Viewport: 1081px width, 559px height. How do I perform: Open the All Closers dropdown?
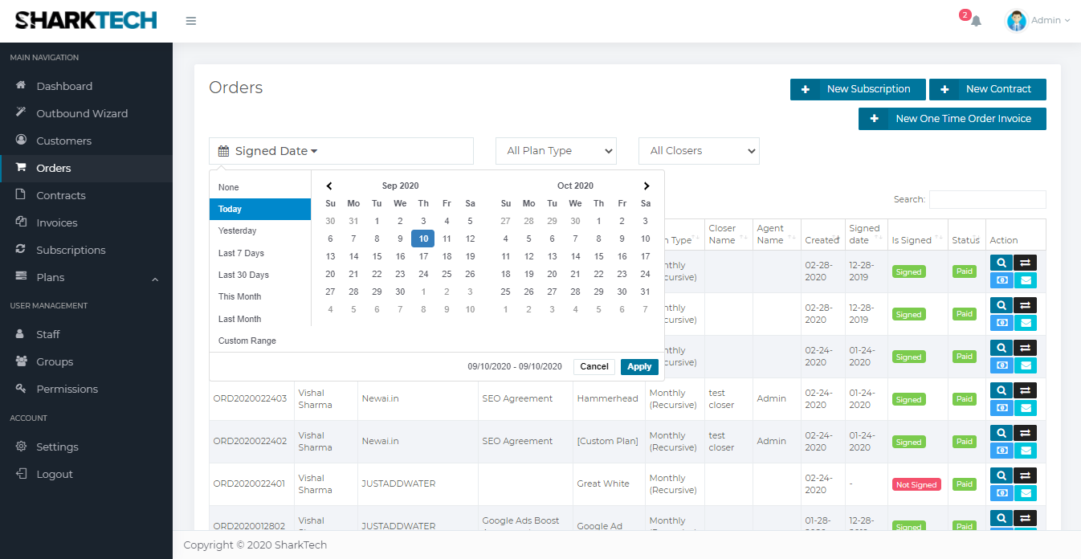tap(699, 151)
